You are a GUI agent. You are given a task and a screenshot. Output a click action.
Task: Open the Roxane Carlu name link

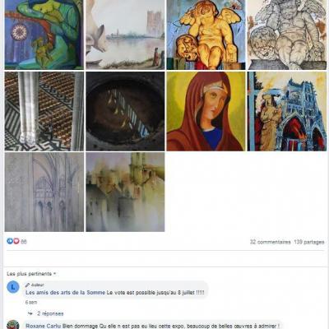coord(44,326)
